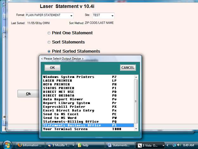Open Firefox Information window from taskbar
198x149 pixels.
pos(30,145)
